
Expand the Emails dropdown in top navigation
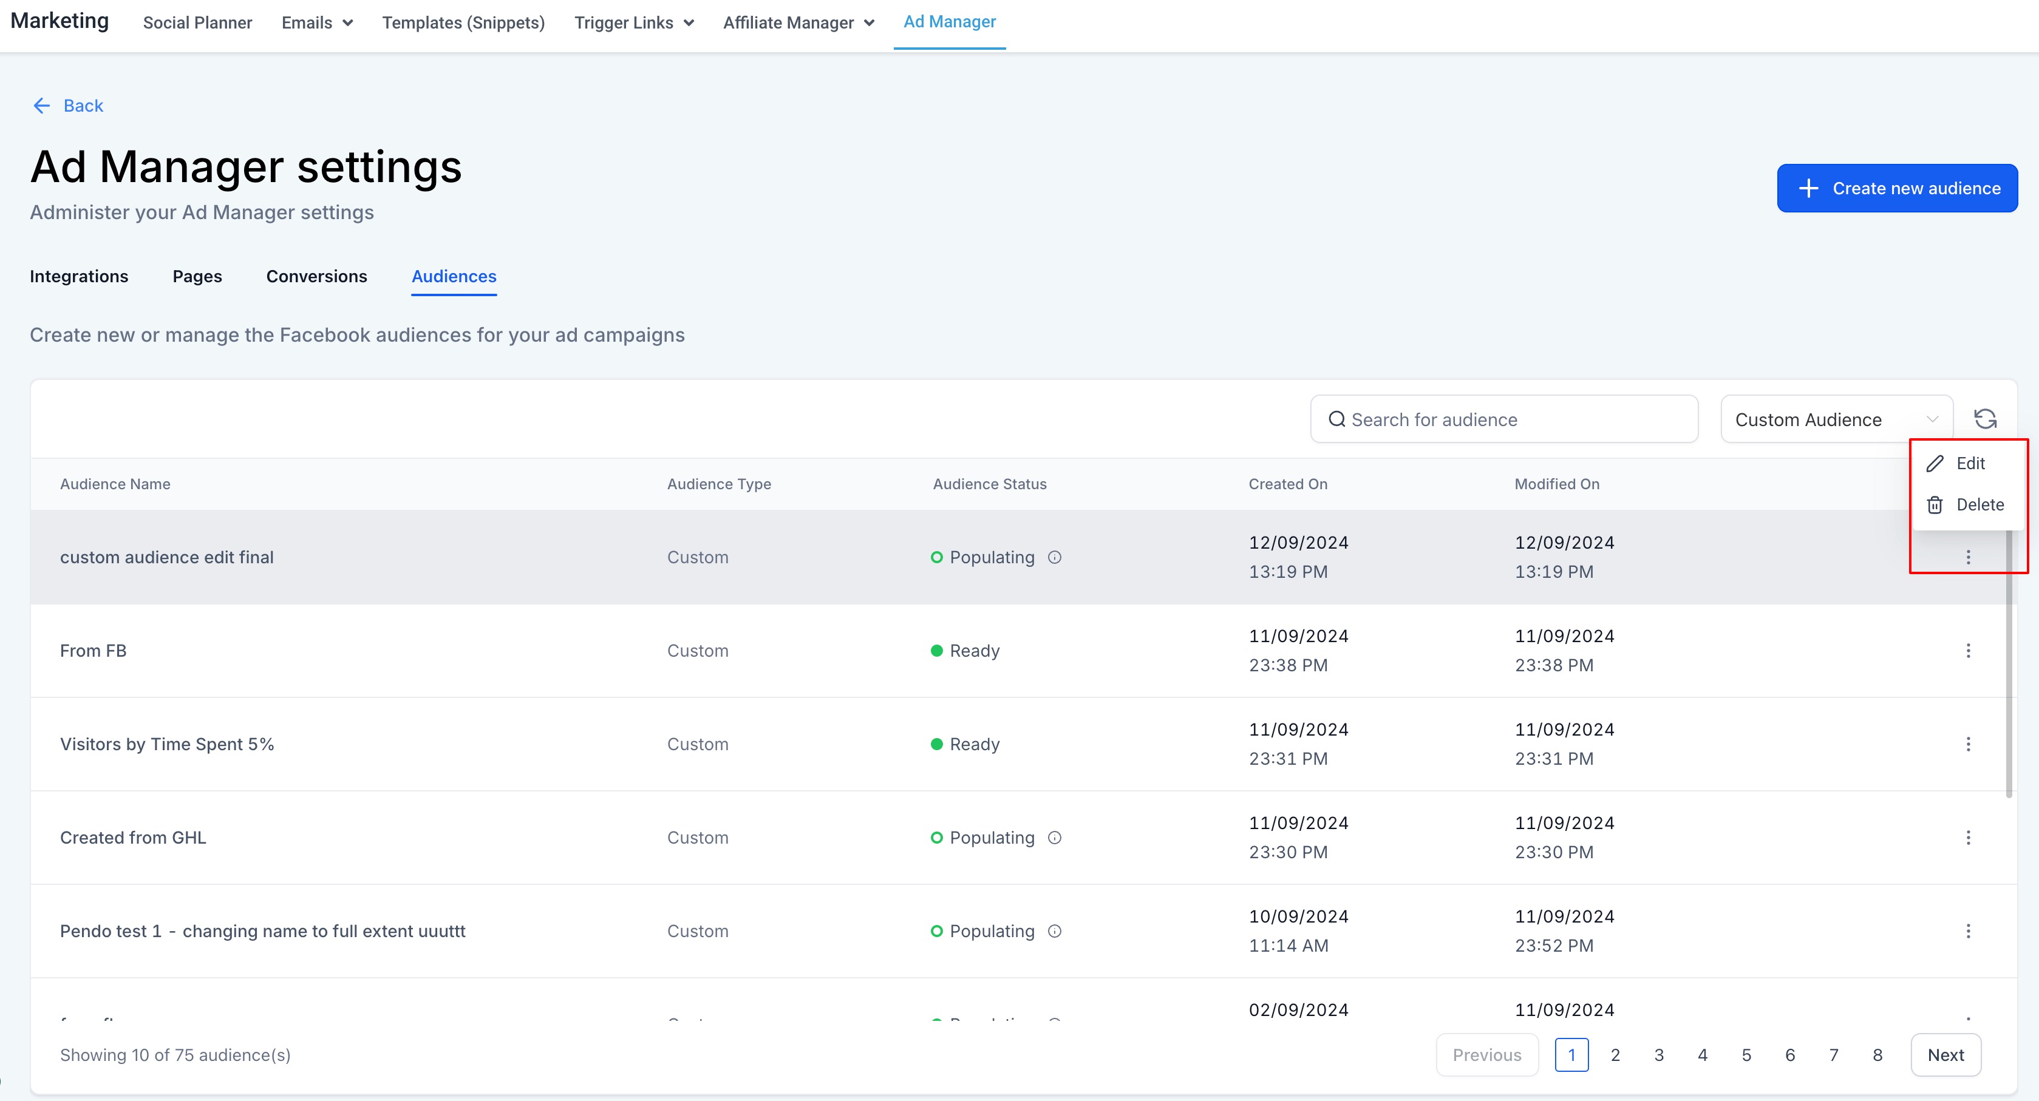pos(316,22)
